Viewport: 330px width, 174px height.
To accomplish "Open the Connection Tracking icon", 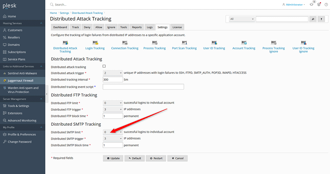I will [125, 43].
